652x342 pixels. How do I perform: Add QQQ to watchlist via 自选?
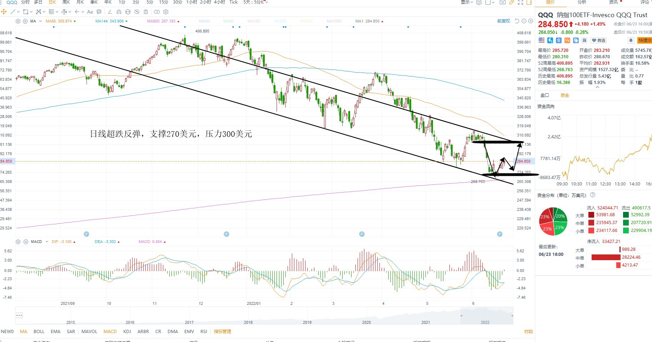click(x=598, y=40)
